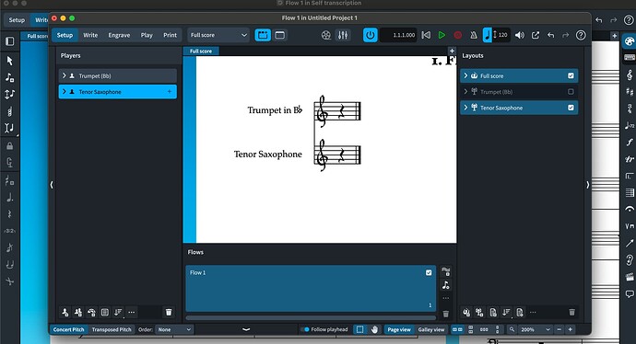Toggle Follow playhead switch
Screen dimensions: 636x344
click(x=305, y=329)
